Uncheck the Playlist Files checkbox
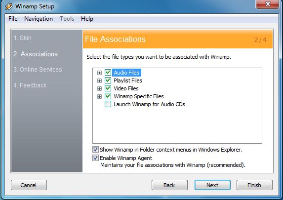 click(108, 80)
